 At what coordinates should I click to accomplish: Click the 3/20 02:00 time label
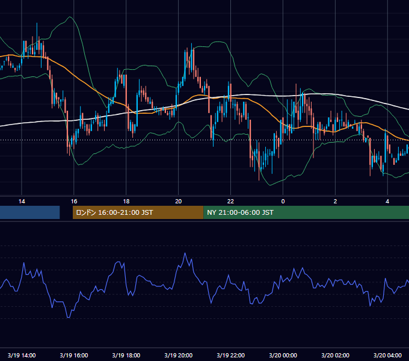(336, 355)
